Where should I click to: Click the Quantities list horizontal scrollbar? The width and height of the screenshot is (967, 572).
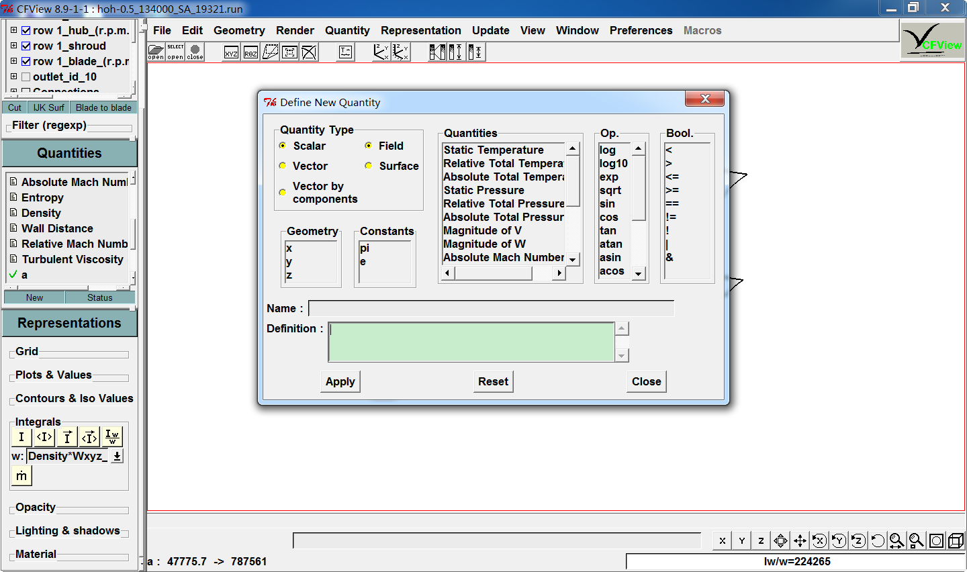tap(494, 273)
